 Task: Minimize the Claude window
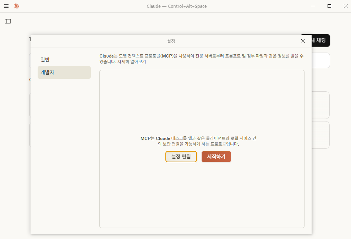(x=313, y=6)
